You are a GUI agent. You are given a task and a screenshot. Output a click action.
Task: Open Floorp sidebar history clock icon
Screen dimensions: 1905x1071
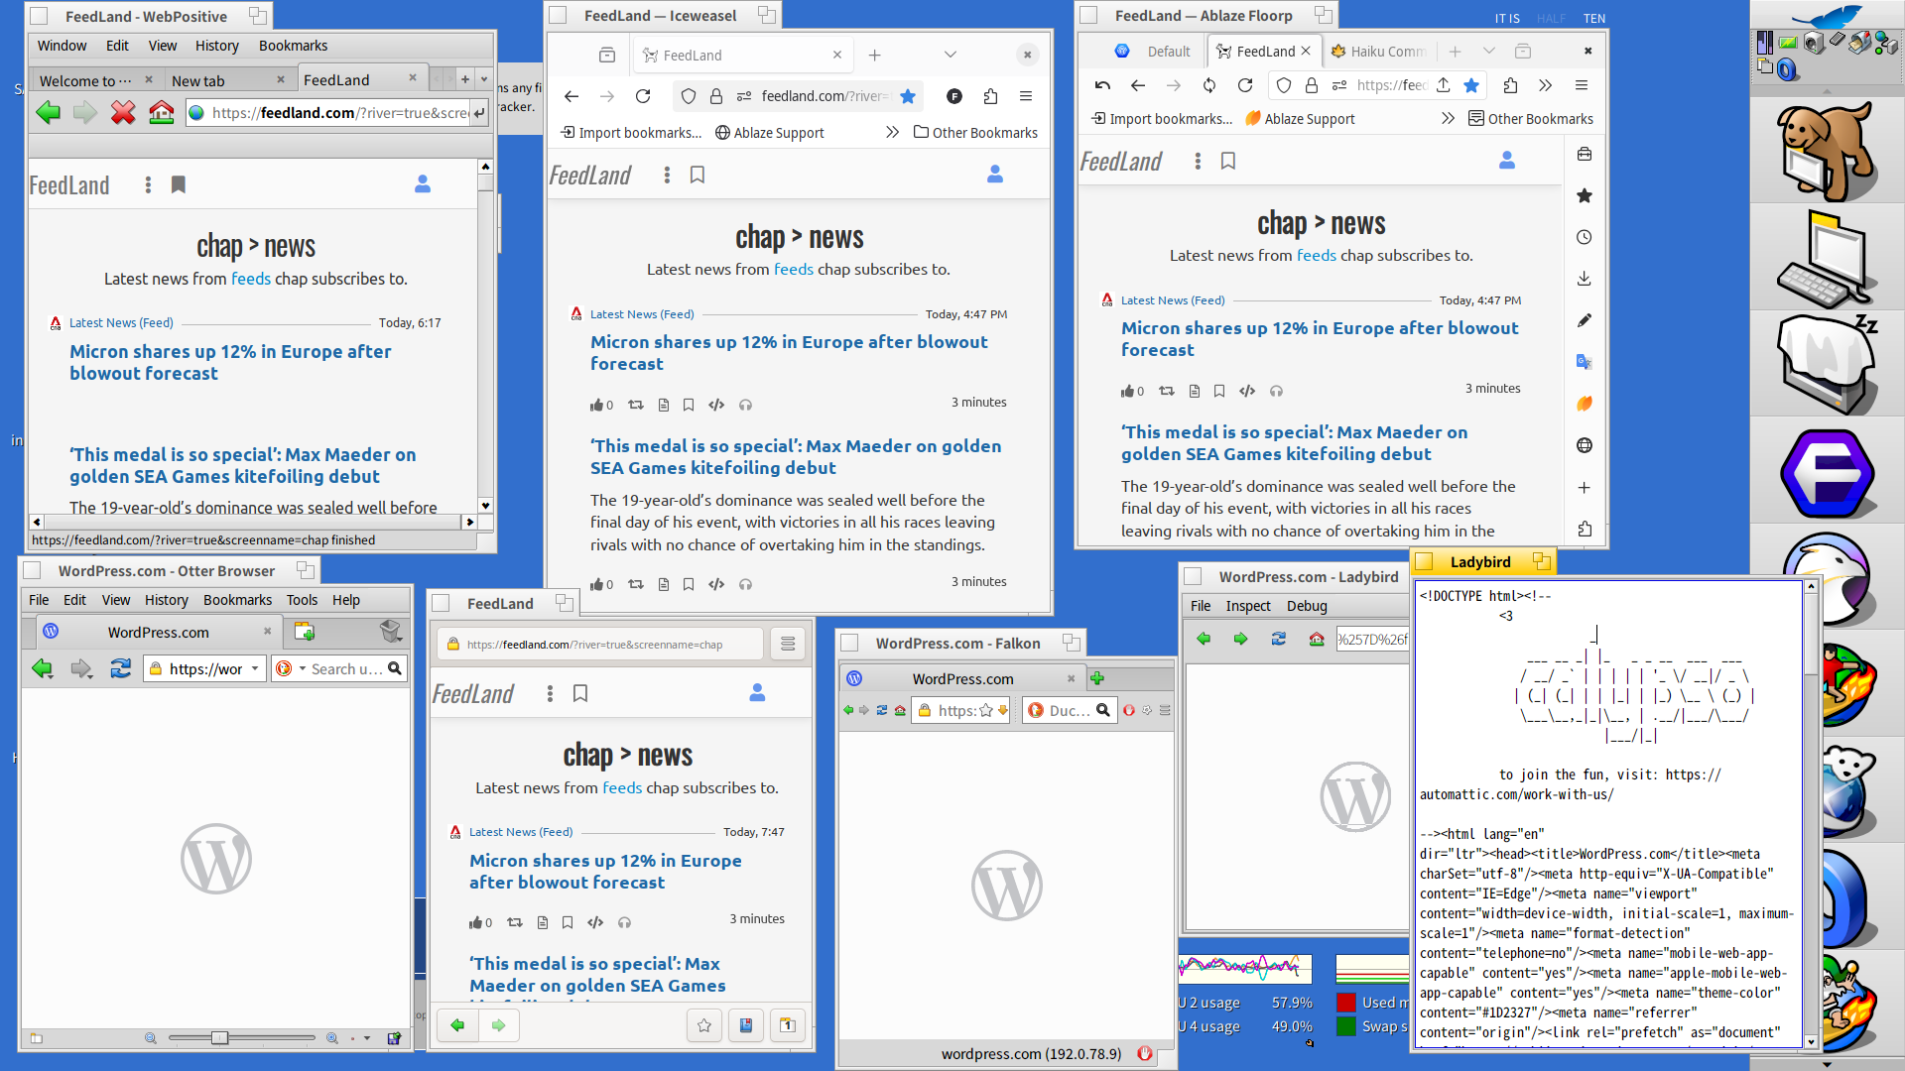pyautogui.click(x=1585, y=237)
